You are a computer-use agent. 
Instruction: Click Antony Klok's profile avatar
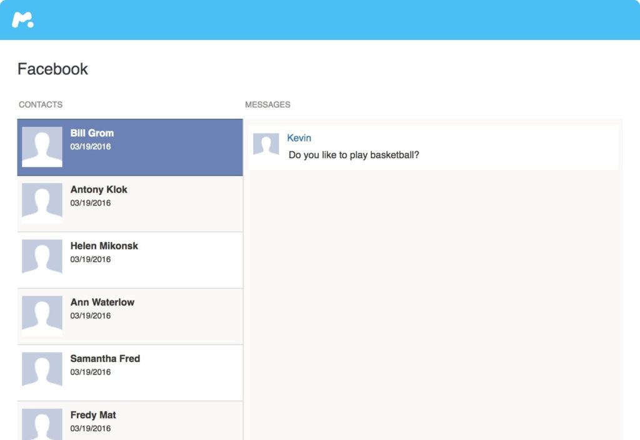point(42,203)
